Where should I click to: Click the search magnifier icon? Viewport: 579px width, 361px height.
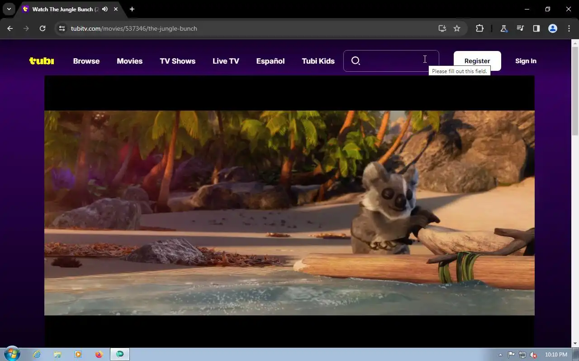tap(356, 61)
